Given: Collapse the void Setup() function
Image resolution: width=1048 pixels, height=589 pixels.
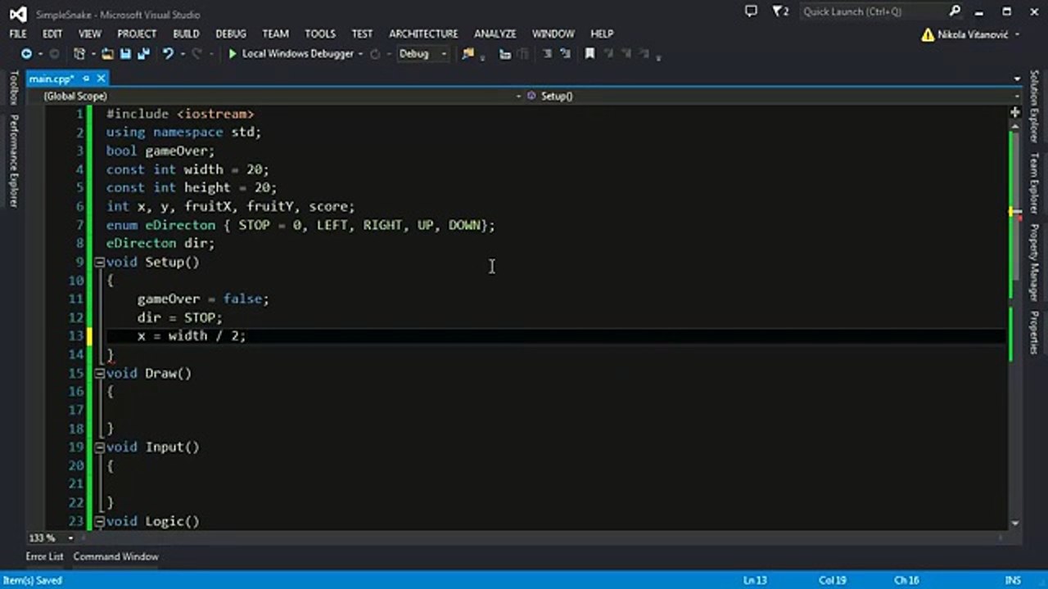Looking at the screenshot, I should tap(99, 263).
